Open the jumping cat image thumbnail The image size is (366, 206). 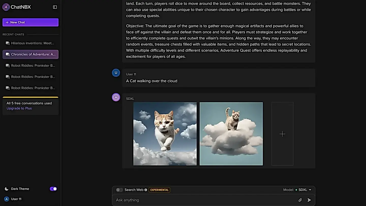[x=165, y=134]
